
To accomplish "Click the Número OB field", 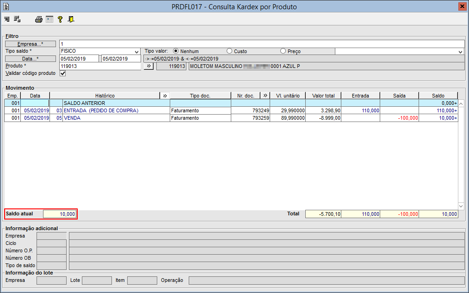I will tap(51, 258).
